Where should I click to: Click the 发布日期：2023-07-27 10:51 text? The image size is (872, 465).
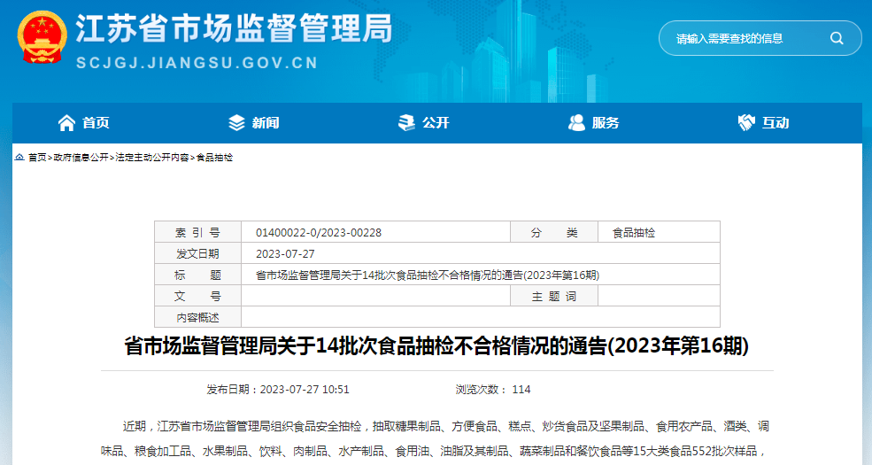(x=277, y=390)
